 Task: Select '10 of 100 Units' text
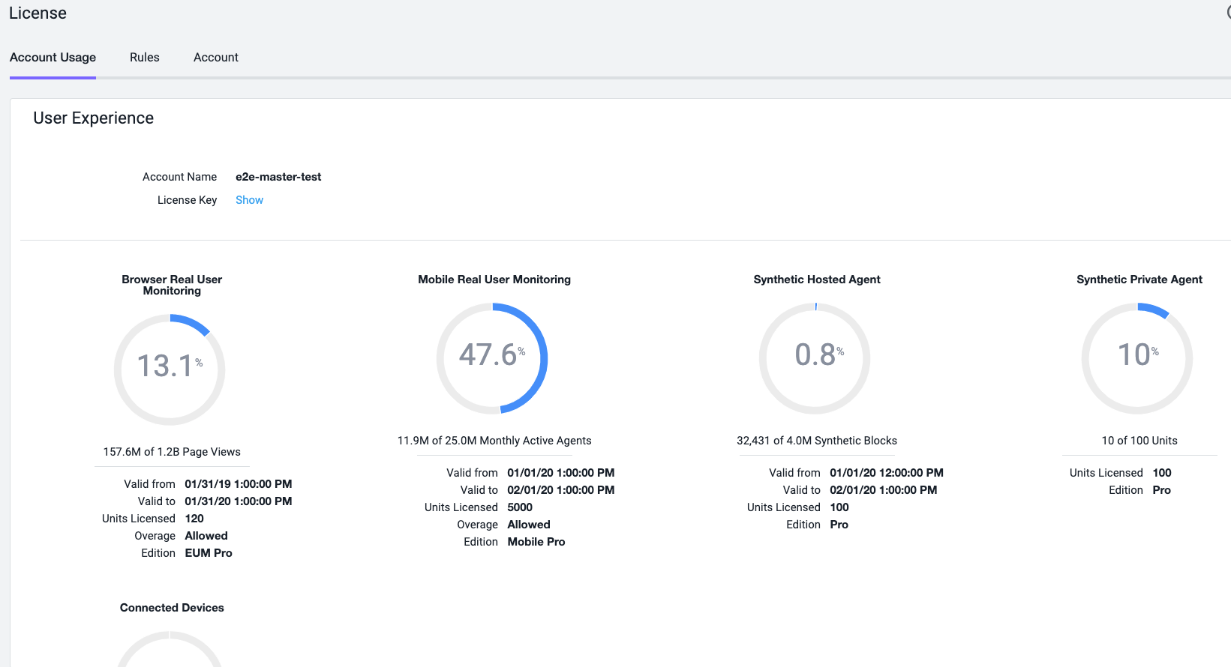click(1139, 441)
